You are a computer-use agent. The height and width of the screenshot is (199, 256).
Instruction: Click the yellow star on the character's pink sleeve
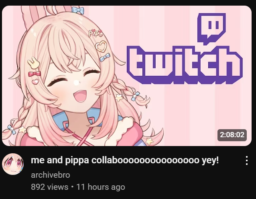tap(149, 141)
